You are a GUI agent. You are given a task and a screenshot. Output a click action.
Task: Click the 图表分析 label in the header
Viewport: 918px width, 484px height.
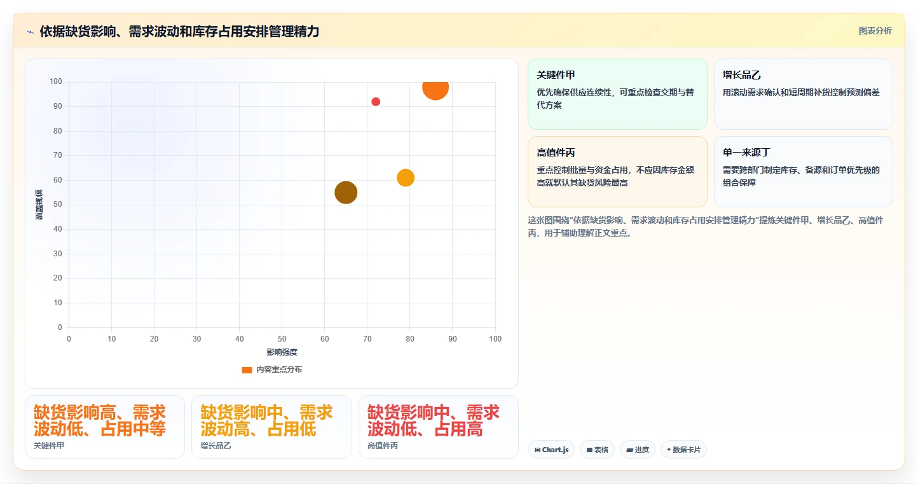pyautogui.click(x=875, y=31)
